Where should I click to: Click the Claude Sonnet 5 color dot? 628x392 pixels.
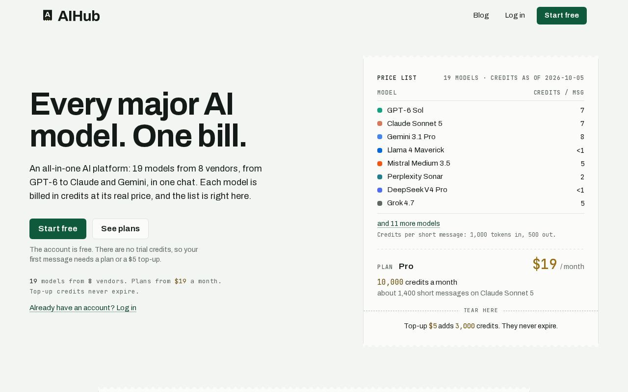point(380,123)
